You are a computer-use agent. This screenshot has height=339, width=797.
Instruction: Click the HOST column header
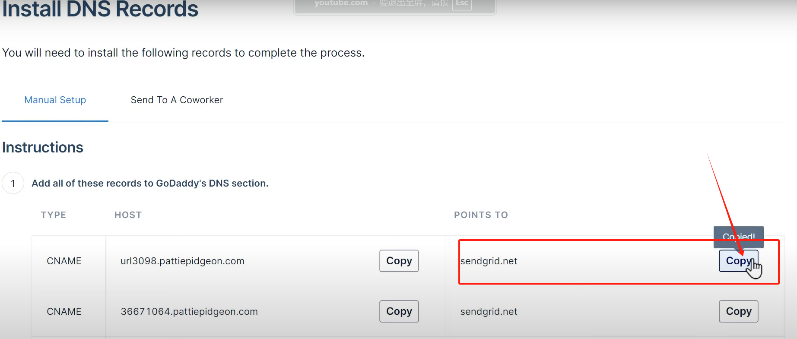point(128,215)
